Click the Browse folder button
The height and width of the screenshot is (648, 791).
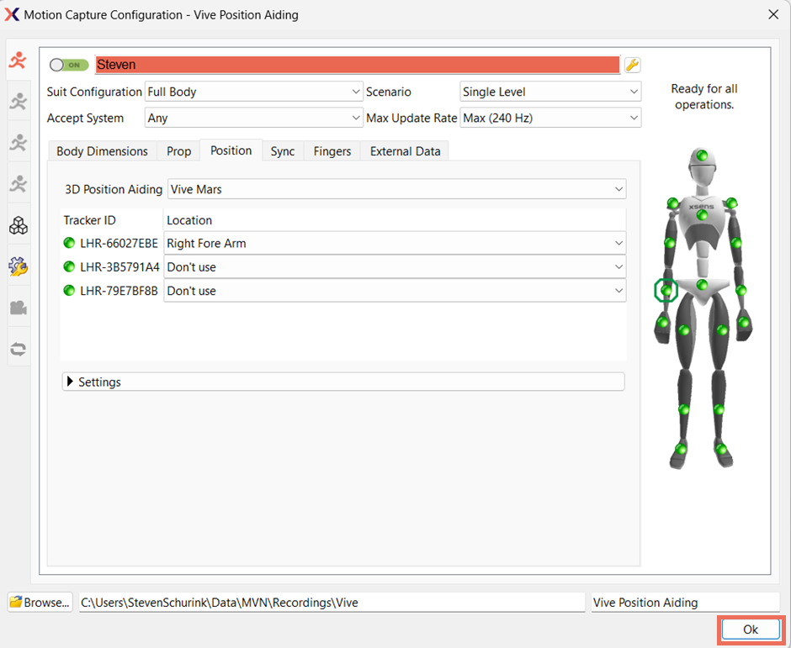40,603
